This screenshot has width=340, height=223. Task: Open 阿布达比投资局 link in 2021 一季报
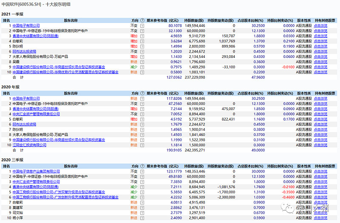point(24,51)
